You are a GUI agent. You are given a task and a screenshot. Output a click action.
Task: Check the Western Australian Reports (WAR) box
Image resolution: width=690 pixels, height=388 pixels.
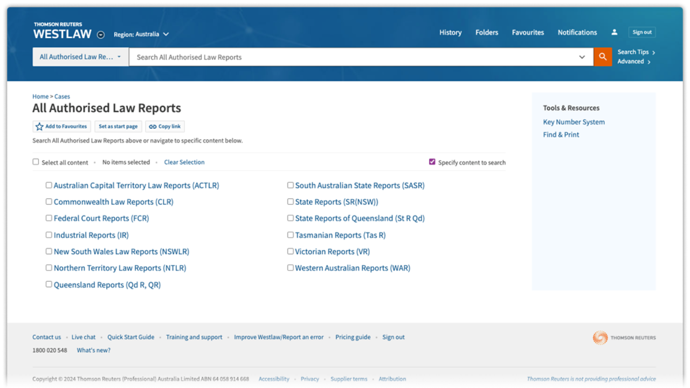(x=290, y=267)
